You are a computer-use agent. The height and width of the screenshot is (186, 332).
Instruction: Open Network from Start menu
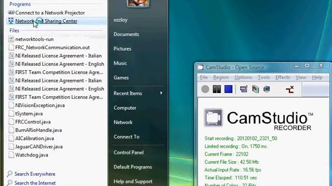[x=123, y=122]
